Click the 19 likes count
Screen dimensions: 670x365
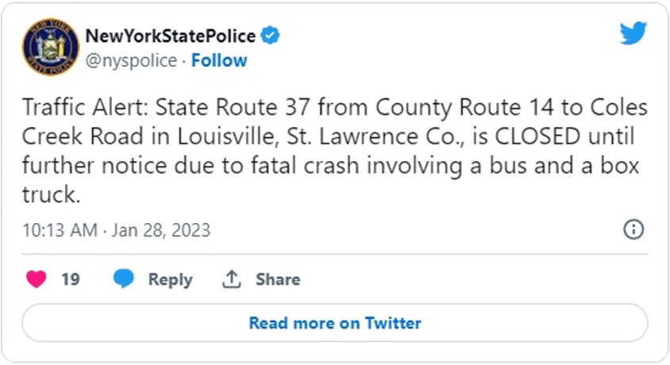tap(71, 279)
